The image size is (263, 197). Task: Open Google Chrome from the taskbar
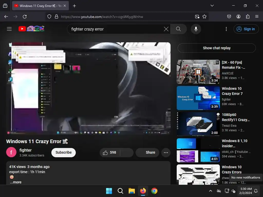(x=154, y=191)
